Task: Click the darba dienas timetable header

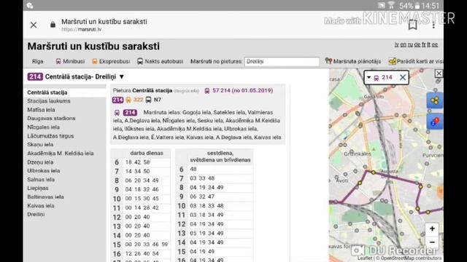Action: pyautogui.click(x=147, y=153)
